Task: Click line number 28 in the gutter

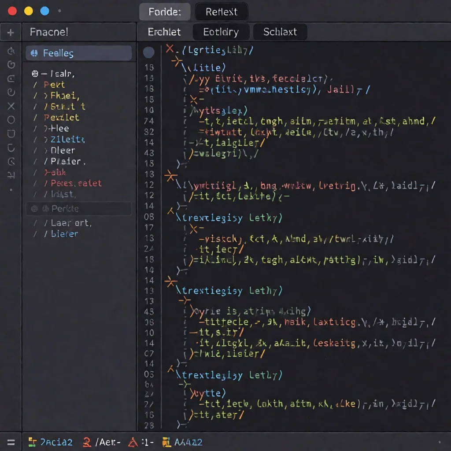Action: coord(149,425)
